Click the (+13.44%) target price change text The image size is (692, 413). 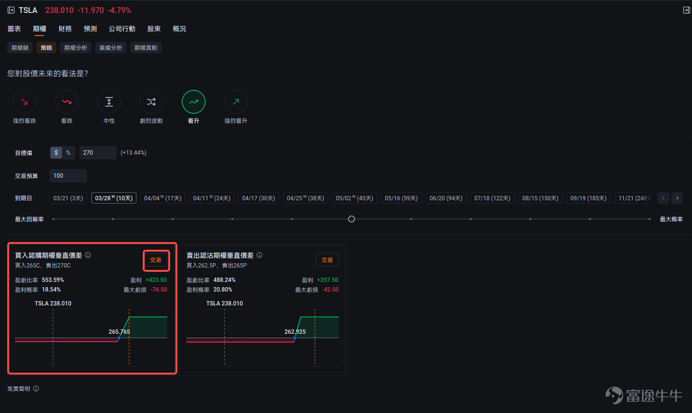[x=134, y=153]
